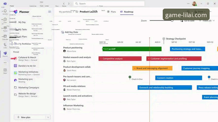Click Mona Kane assignee name
Image resolution: width=218 pixels, height=122 pixels.
pos(71,51)
